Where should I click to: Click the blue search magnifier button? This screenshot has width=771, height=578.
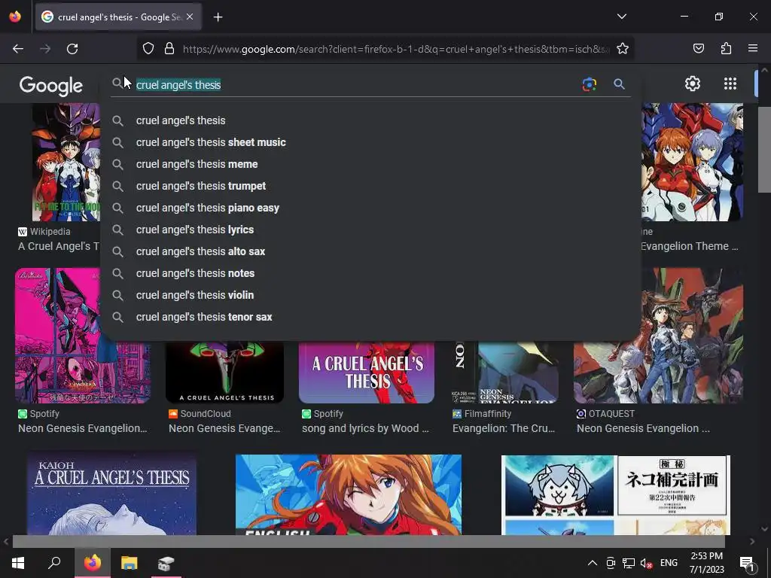(619, 84)
